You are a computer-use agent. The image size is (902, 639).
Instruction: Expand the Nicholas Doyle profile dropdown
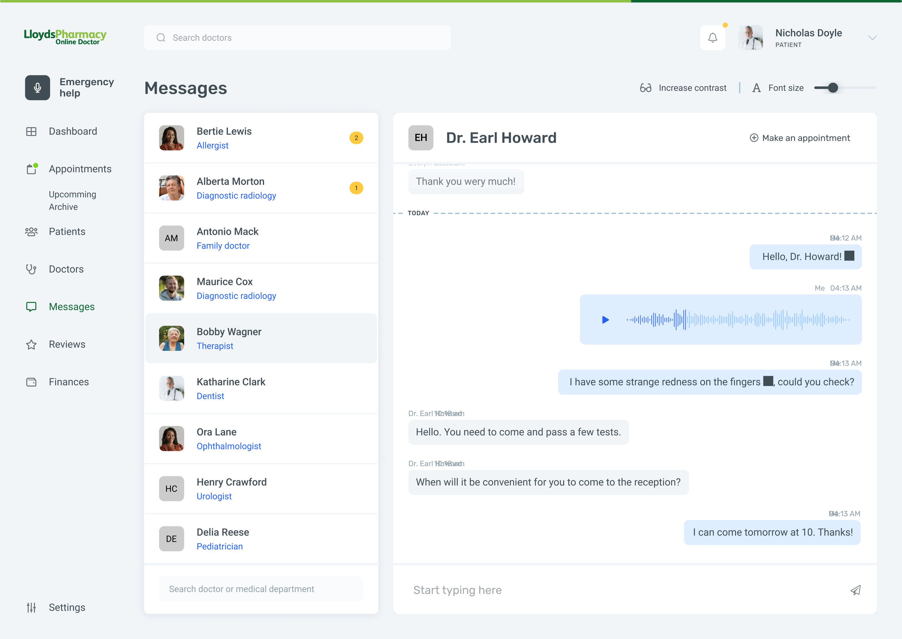pos(872,38)
